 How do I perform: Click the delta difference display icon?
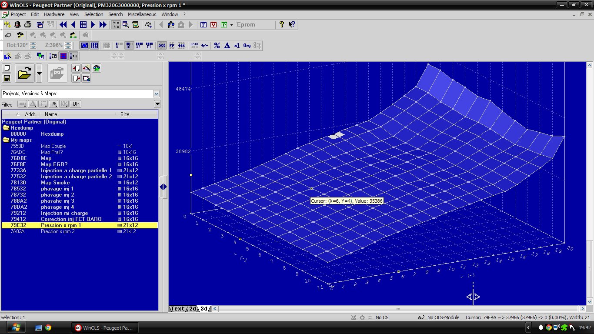pyautogui.click(x=227, y=45)
